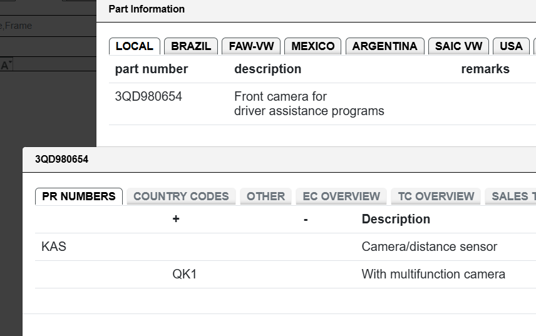Click the '+' column header
Viewport: 536px width, 336px height.
tap(176, 219)
